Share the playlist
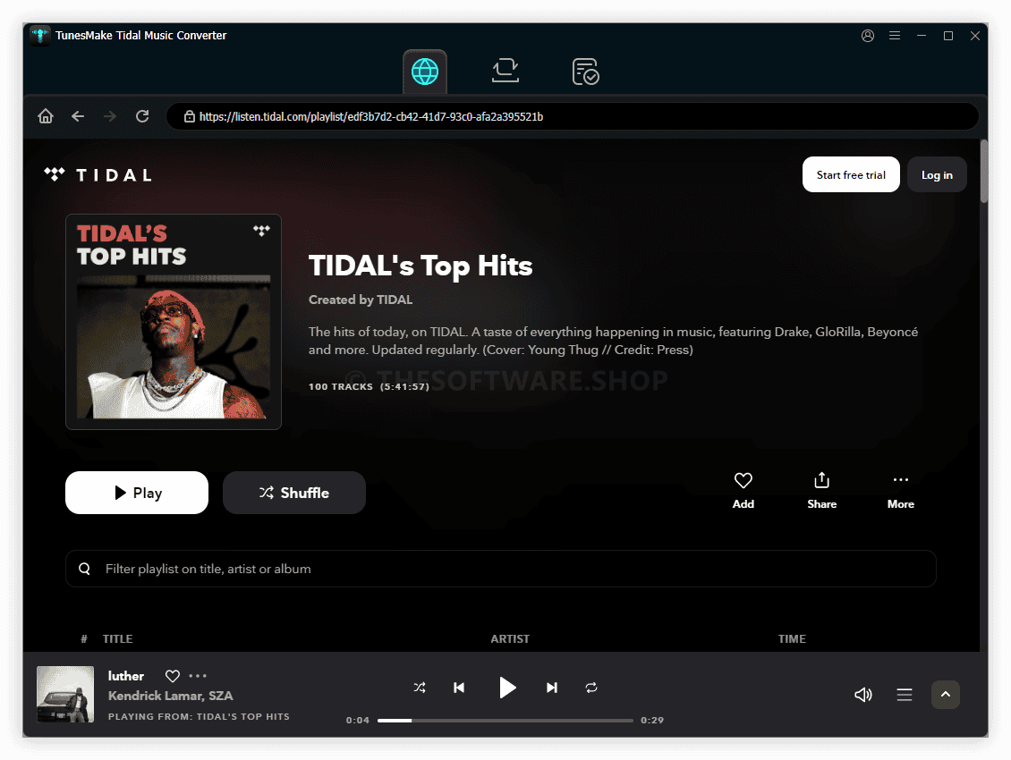The width and height of the screenshot is (1011, 760). click(821, 491)
